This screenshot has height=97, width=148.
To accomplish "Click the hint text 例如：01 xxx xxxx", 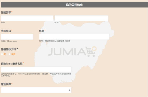I will tap(9, 41).
